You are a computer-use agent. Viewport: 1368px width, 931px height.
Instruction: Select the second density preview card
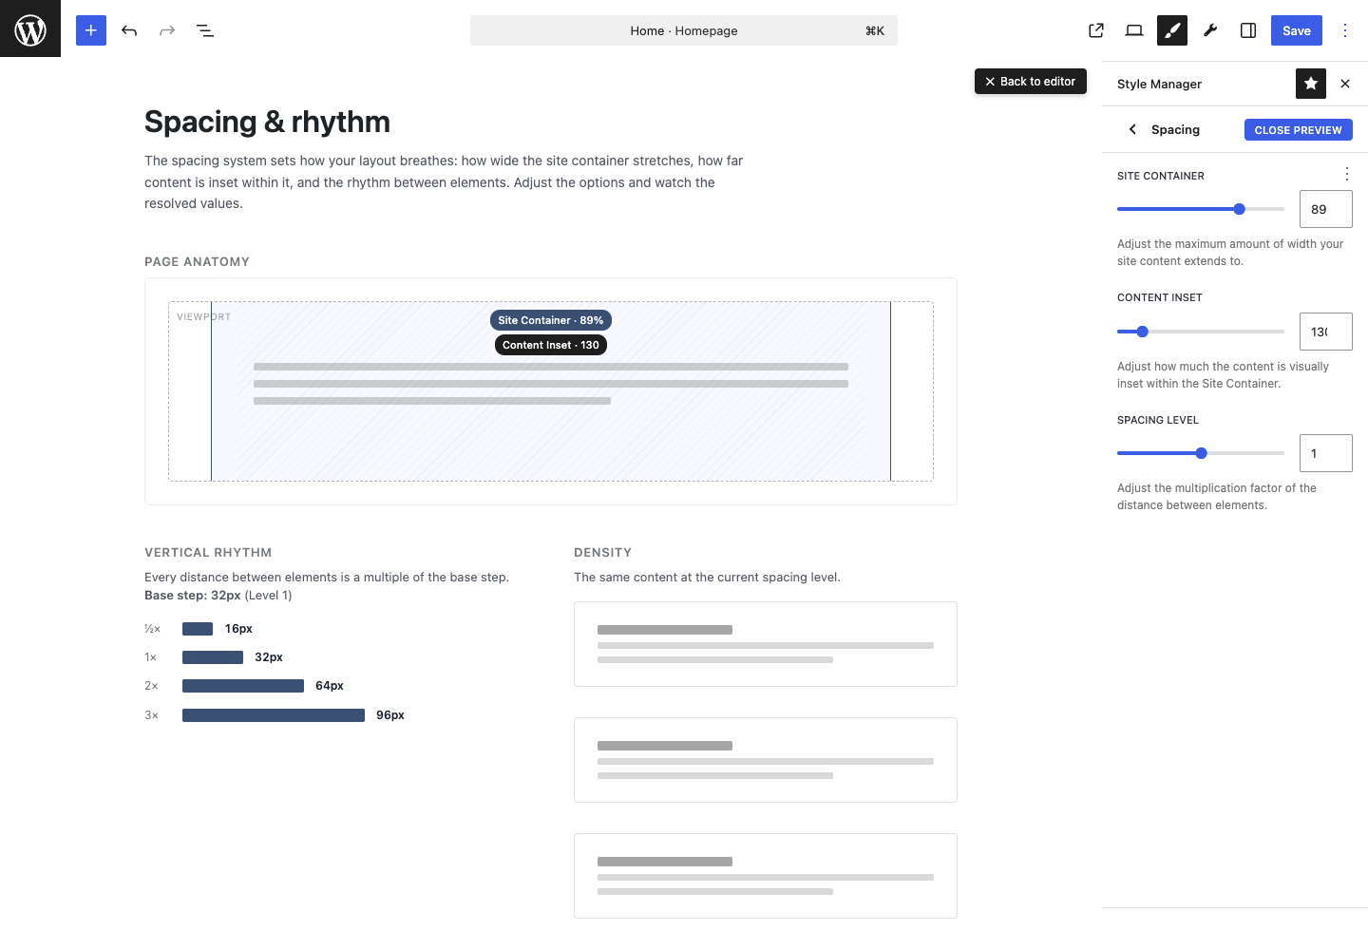[766, 760]
